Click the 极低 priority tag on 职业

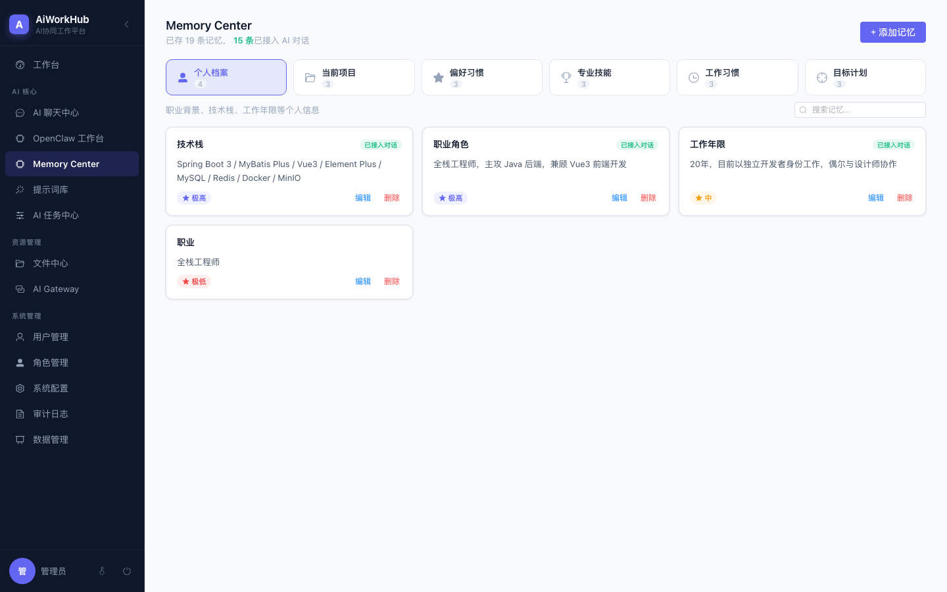pyautogui.click(x=194, y=282)
